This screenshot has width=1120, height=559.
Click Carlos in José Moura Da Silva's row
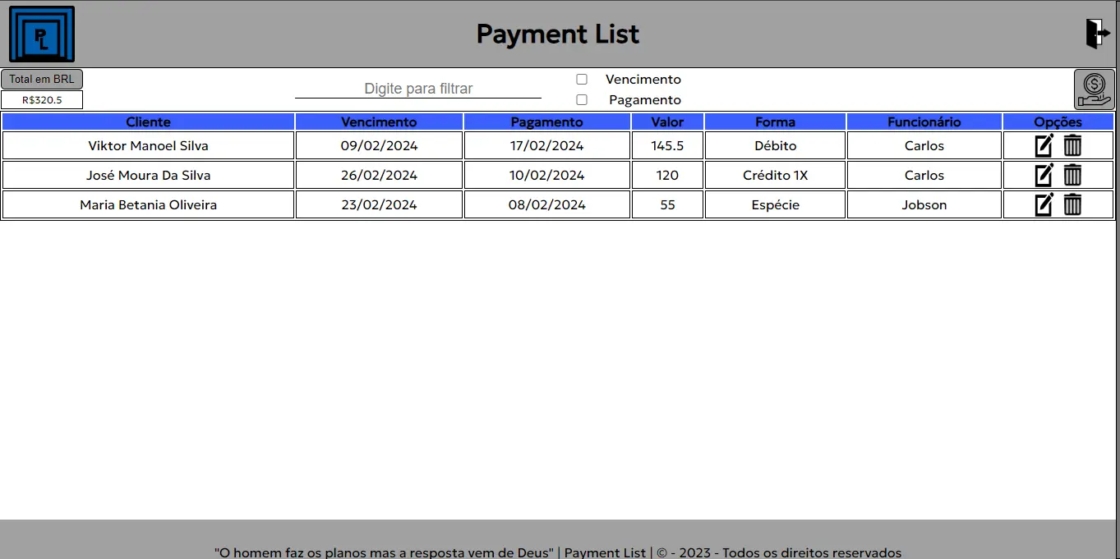tap(924, 176)
